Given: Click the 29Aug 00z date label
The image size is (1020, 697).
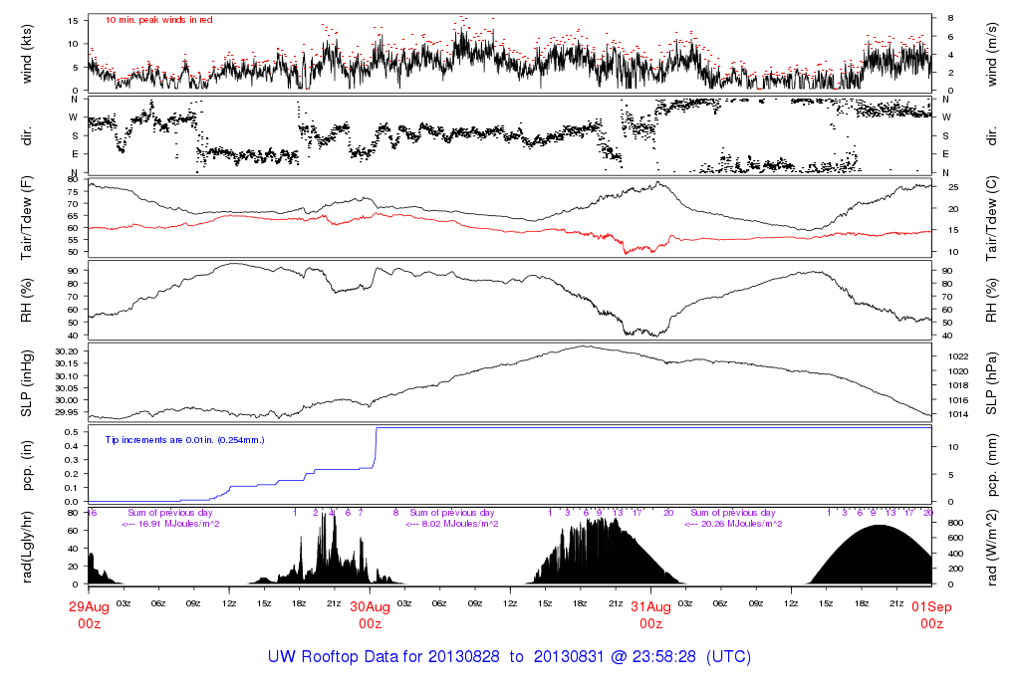Looking at the screenshot, I should pyautogui.click(x=89, y=614).
